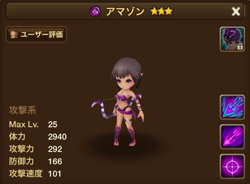This screenshot has height=184, width=250.
Task: View the crosshair target skill icon
Action: tap(232, 166)
